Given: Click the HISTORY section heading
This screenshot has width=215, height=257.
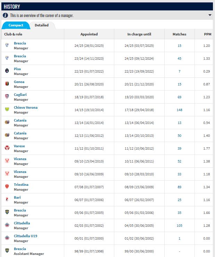Looking at the screenshot, I should [x=12, y=7].
